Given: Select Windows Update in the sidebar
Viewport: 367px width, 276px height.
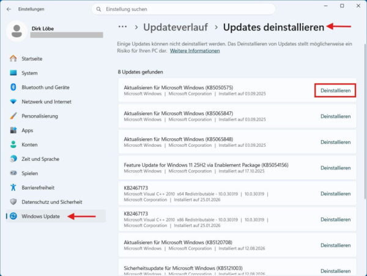Looking at the screenshot, I should (56, 216).
